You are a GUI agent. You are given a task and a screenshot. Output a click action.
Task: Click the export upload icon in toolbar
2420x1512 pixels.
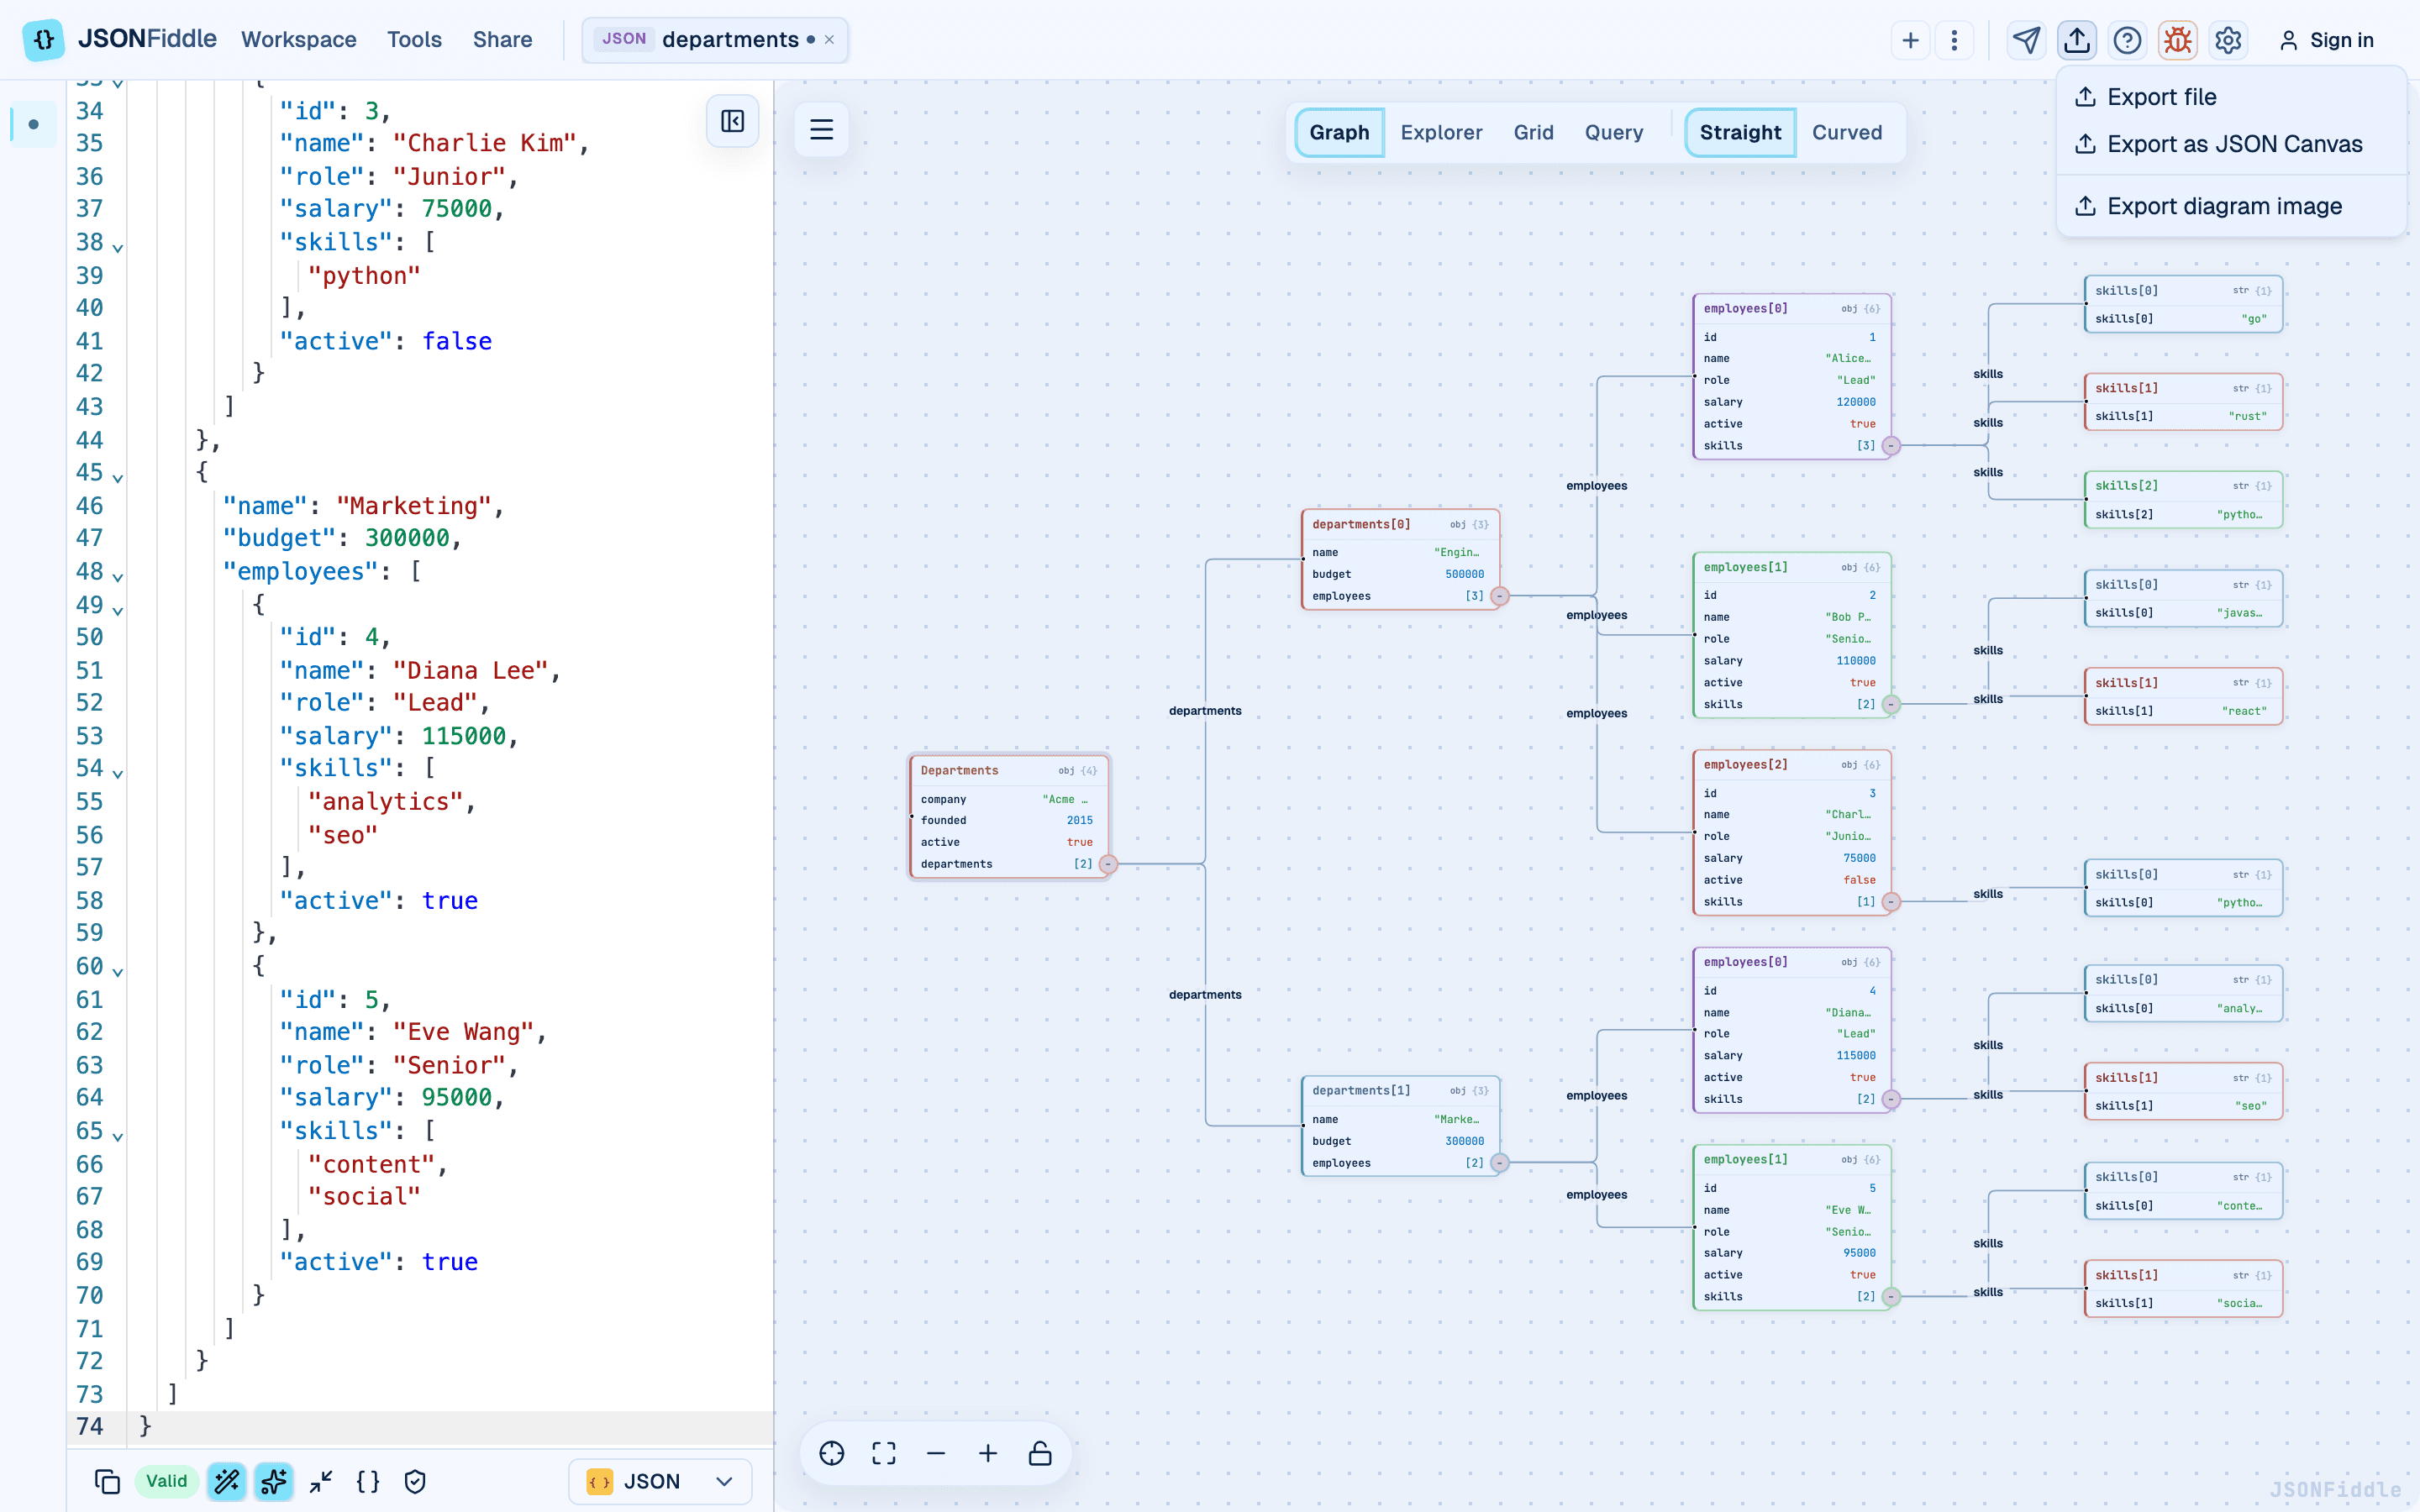point(2077,40)
